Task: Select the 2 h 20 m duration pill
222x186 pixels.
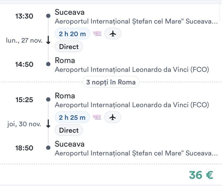Action: 72,34
